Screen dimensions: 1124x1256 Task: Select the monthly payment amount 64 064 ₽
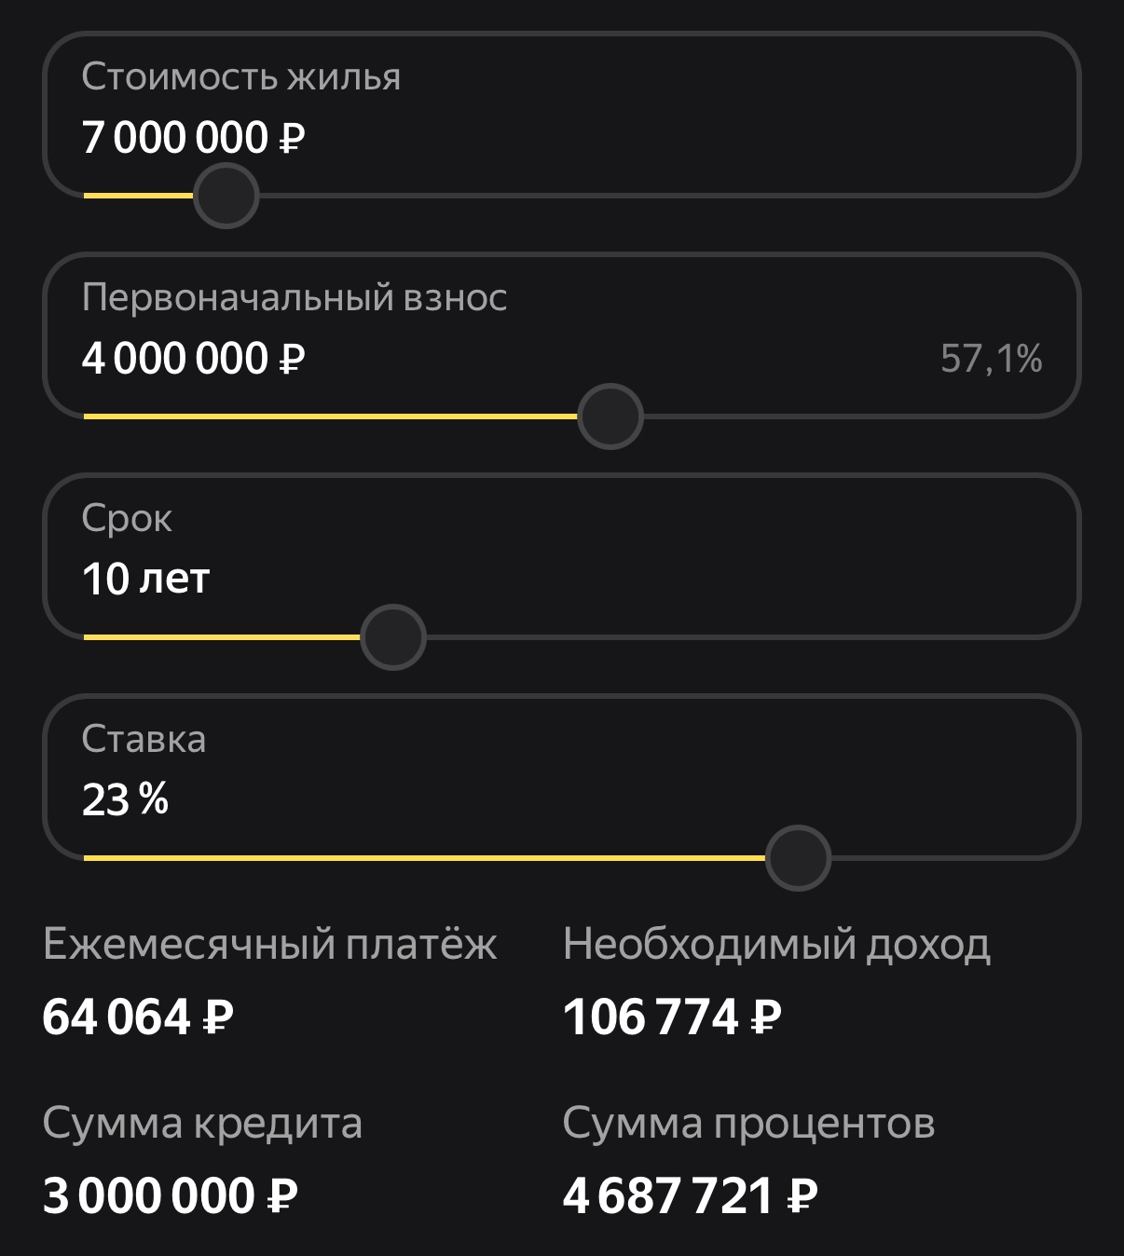[138, 1017]
